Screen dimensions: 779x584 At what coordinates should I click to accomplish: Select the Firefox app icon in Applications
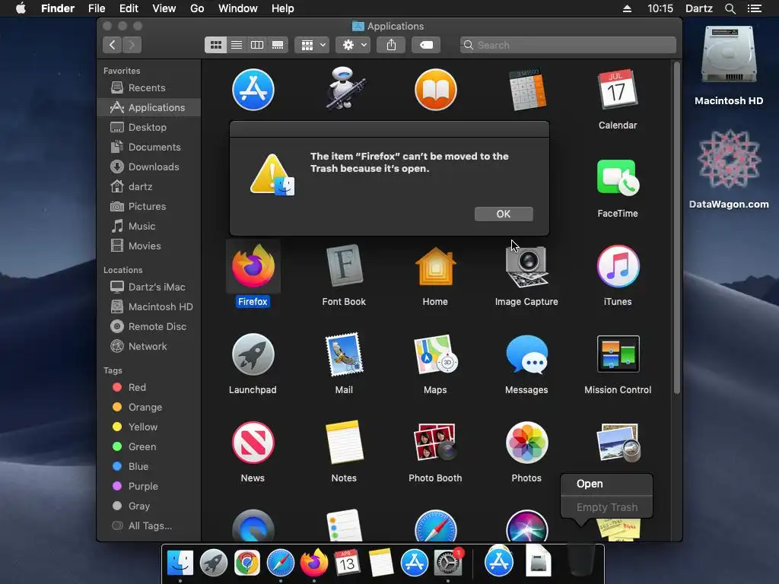tap(253, 266)
